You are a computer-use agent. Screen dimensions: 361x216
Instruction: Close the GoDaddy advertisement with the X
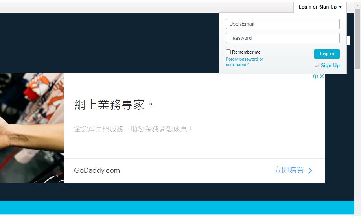322,76
